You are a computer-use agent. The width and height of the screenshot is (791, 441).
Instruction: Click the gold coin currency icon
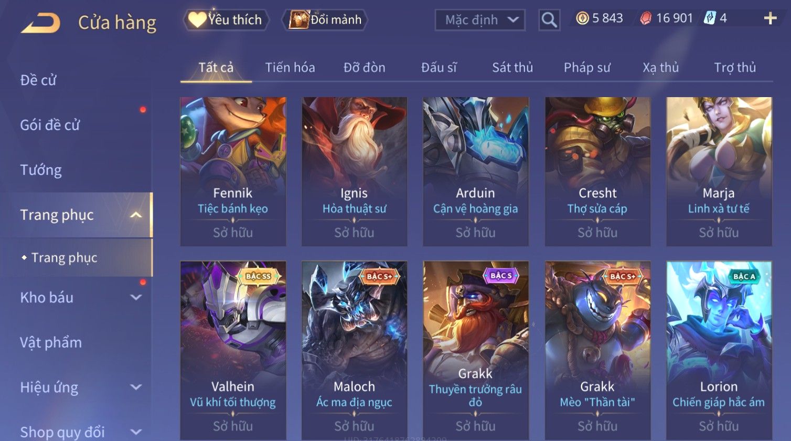point(582,18)
